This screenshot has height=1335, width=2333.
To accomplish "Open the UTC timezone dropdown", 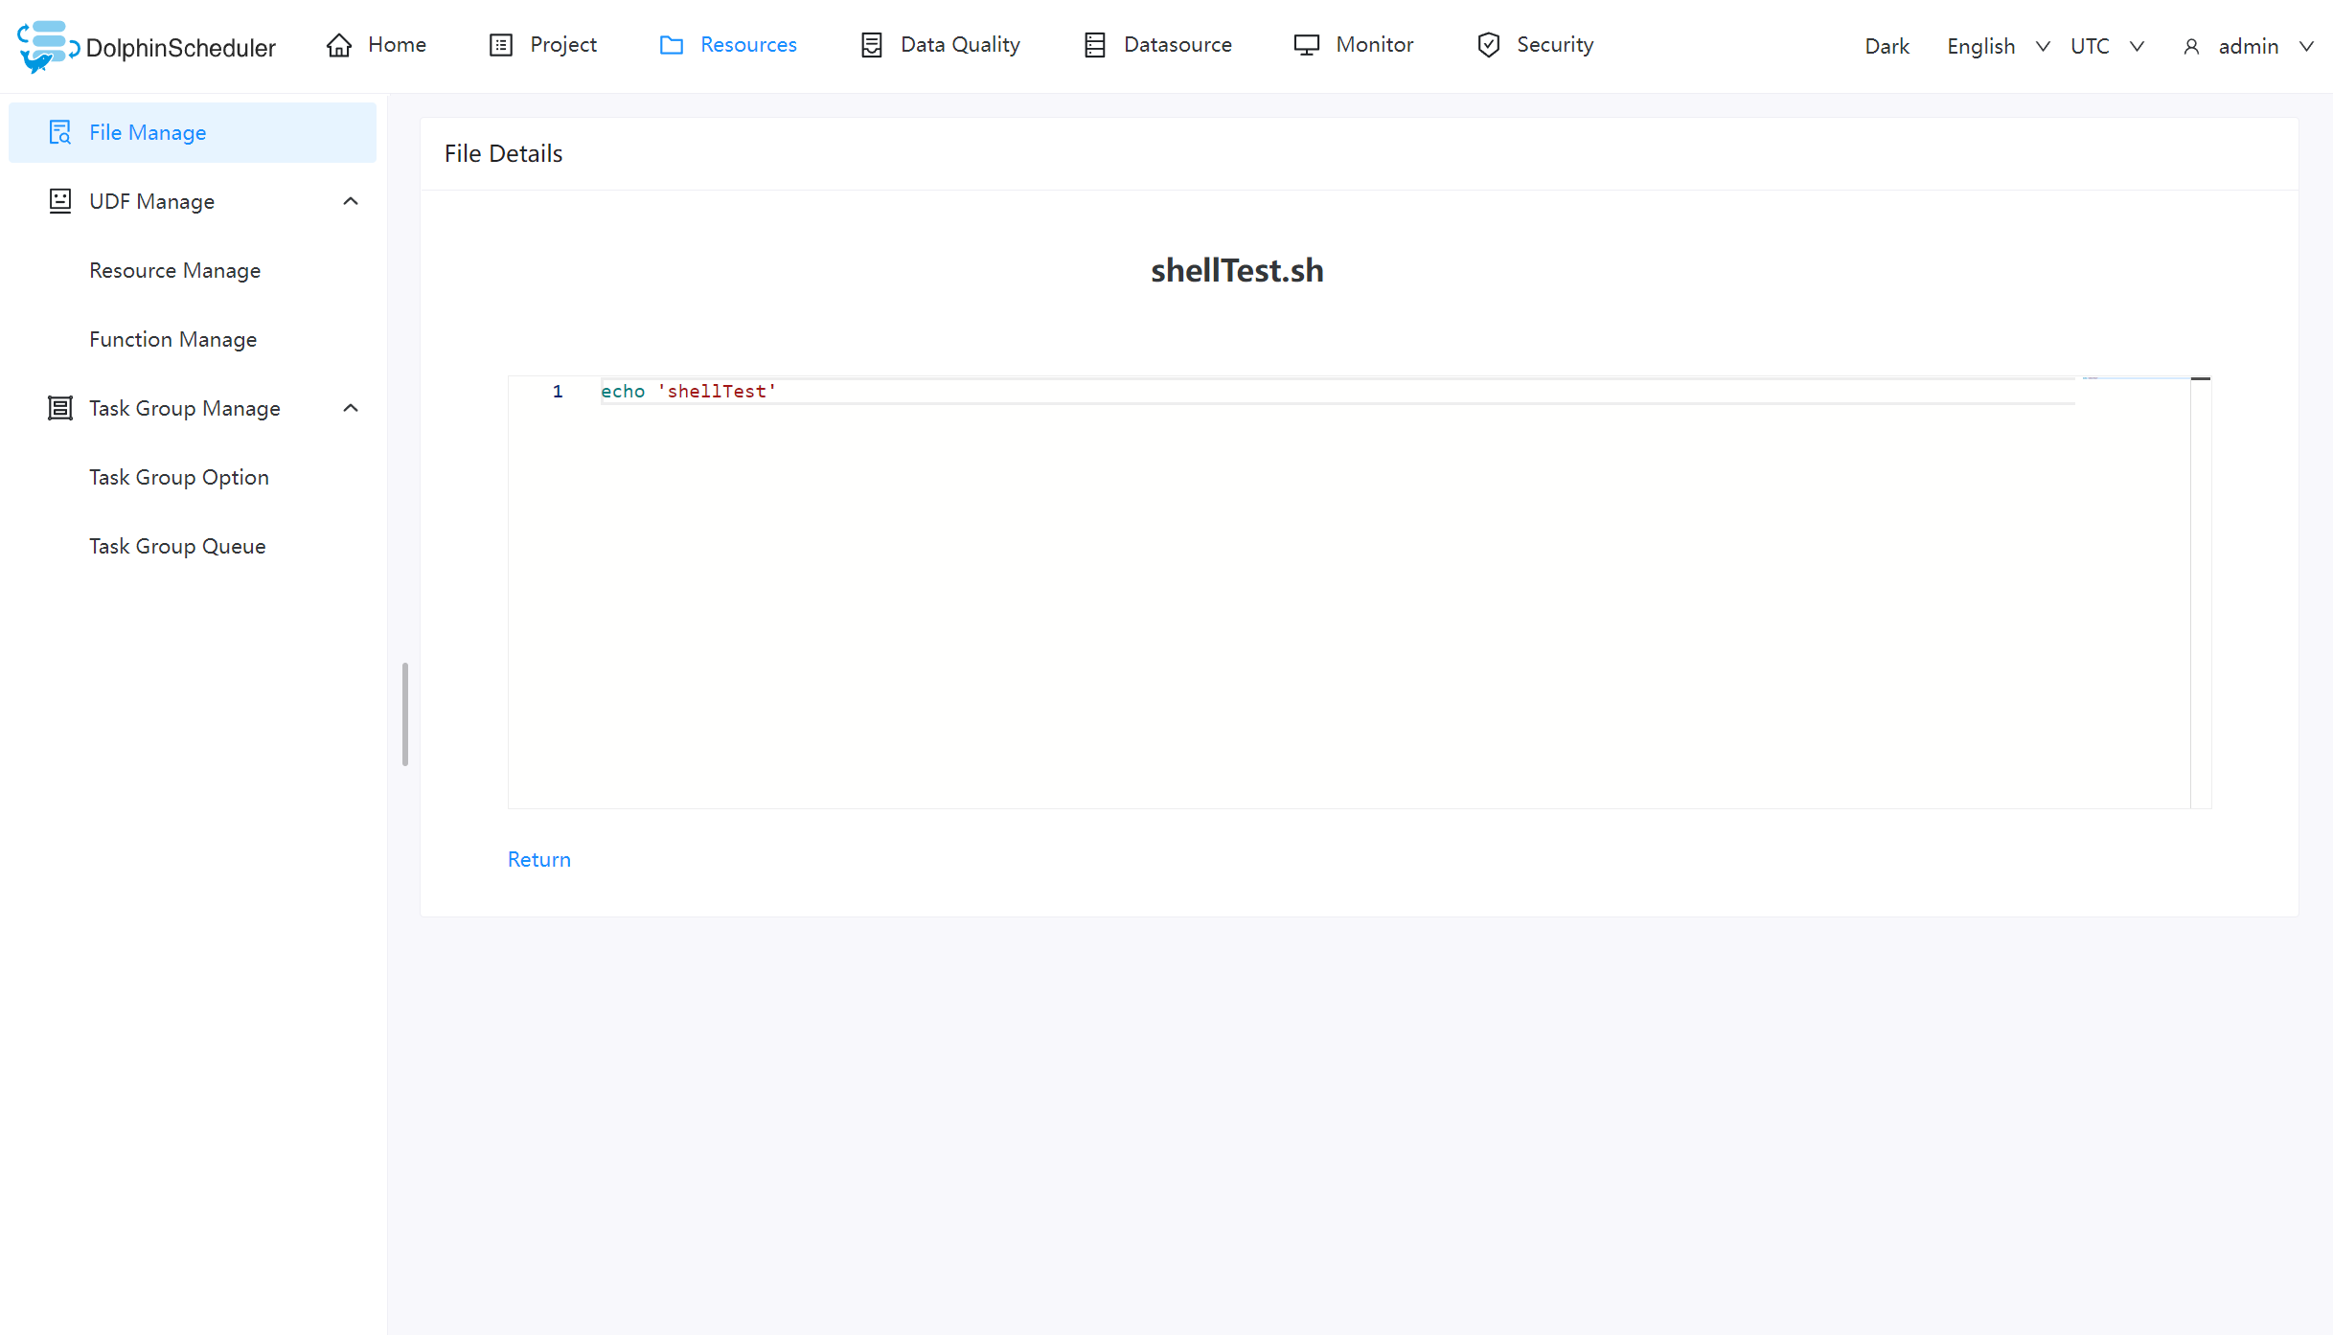I will point(2106,45).
